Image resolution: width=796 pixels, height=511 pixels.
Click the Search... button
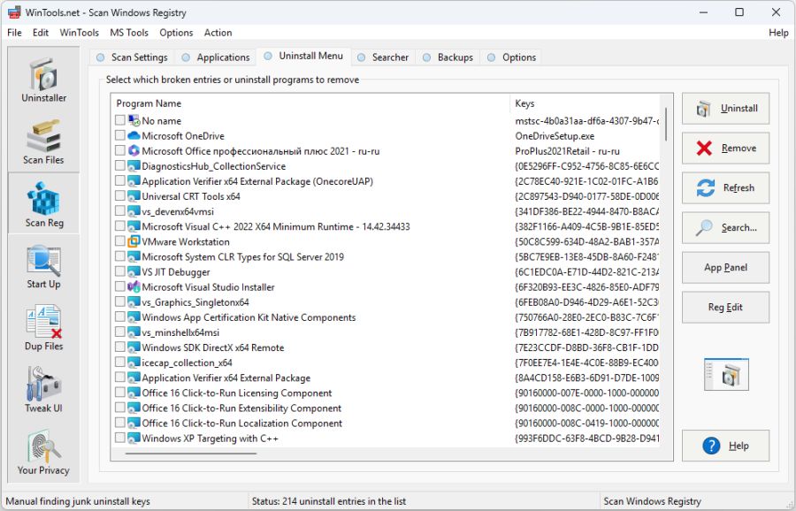pyautogui.click(x=725, y=228)
